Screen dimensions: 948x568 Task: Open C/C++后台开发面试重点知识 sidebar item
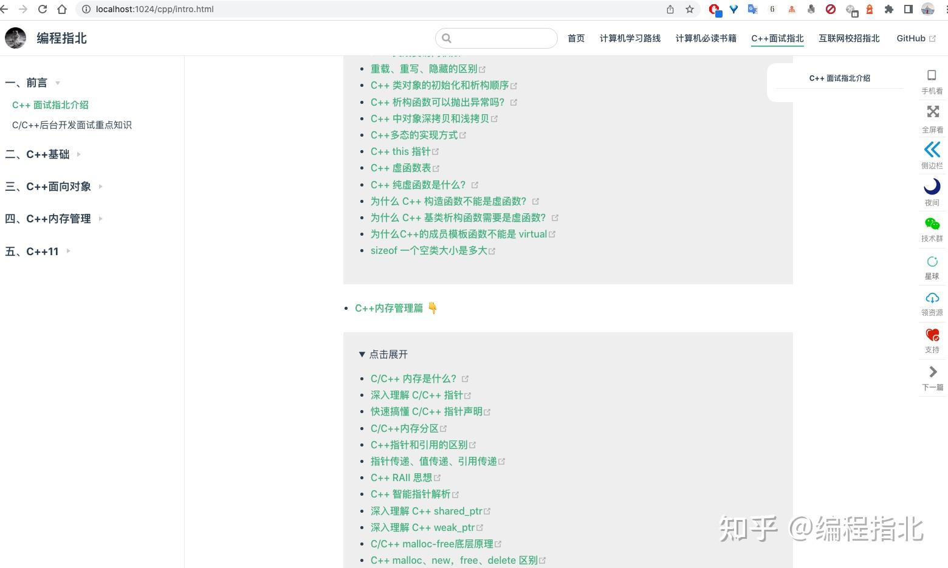(72, 125)
